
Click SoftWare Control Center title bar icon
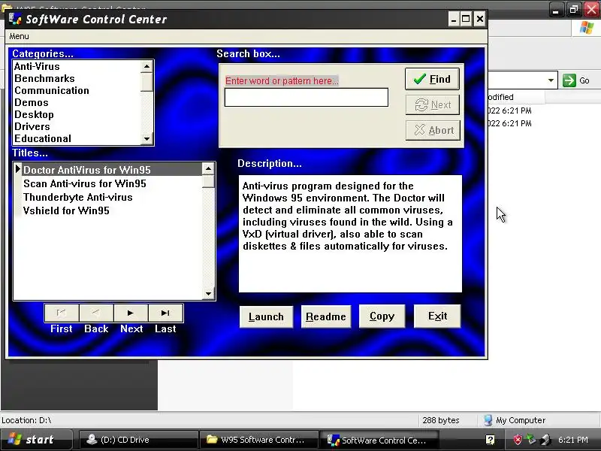tap(15, 20)
